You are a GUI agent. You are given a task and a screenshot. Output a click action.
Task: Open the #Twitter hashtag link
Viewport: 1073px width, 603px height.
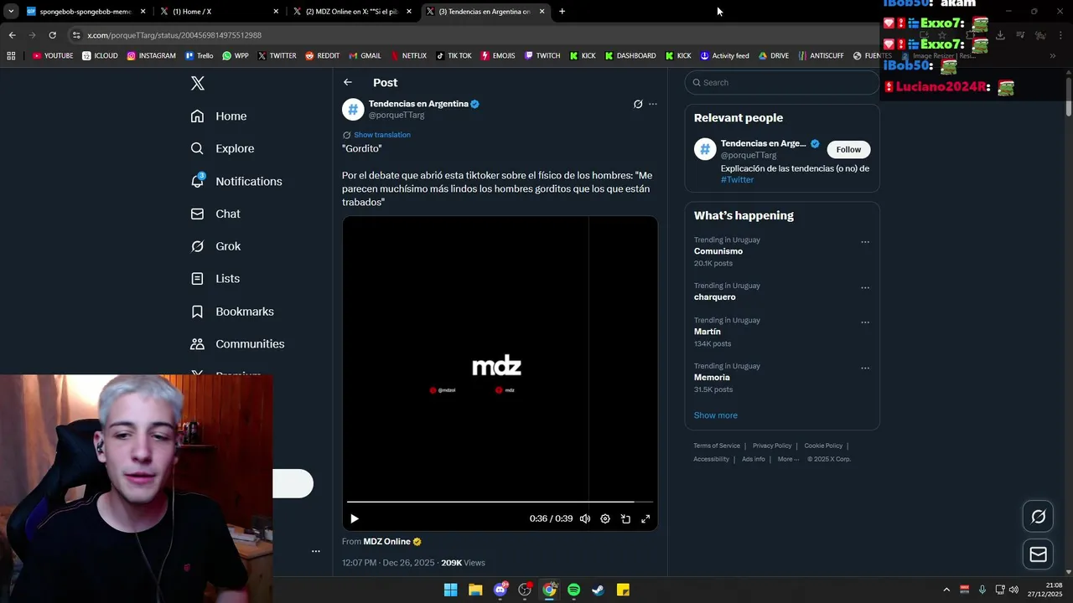737,179
